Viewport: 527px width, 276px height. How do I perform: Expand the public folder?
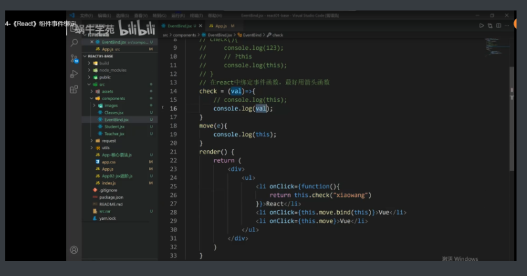[x=89, y=77]
